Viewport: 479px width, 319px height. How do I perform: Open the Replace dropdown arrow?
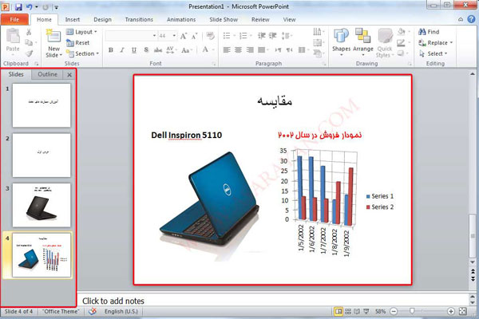451,43
